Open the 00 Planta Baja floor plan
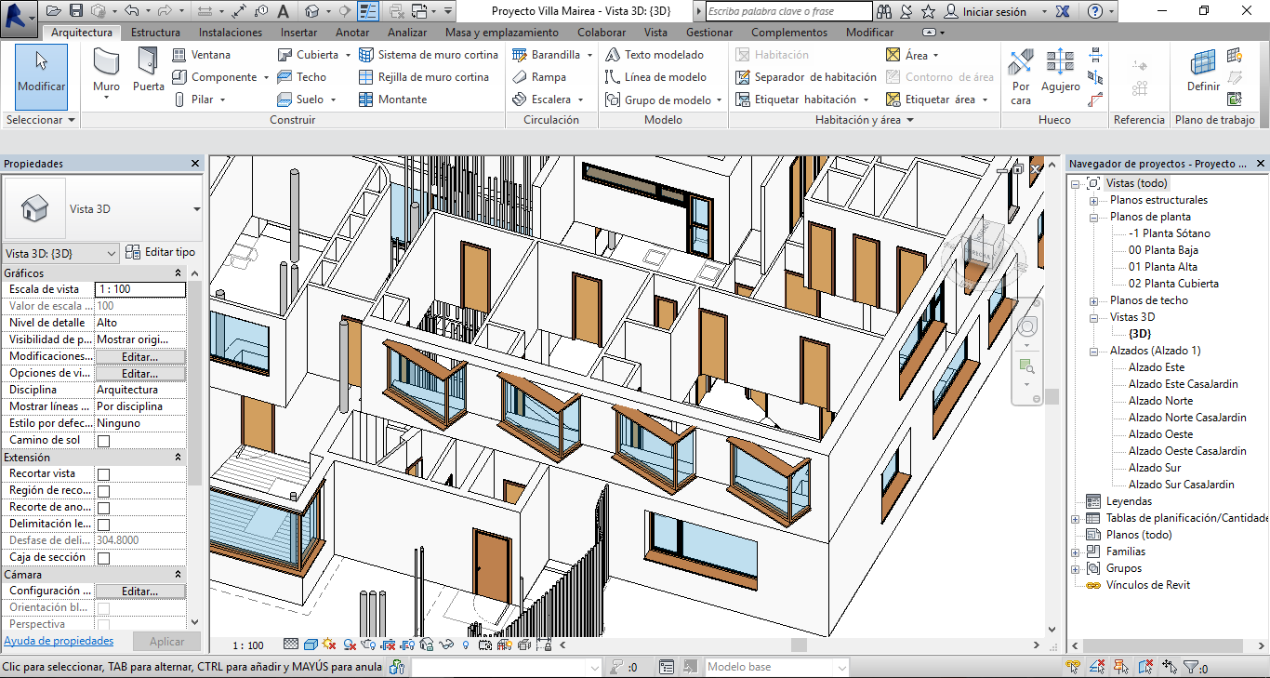Image resolution: width=1270 pixels, height=678 pixels. (1163, 250)
